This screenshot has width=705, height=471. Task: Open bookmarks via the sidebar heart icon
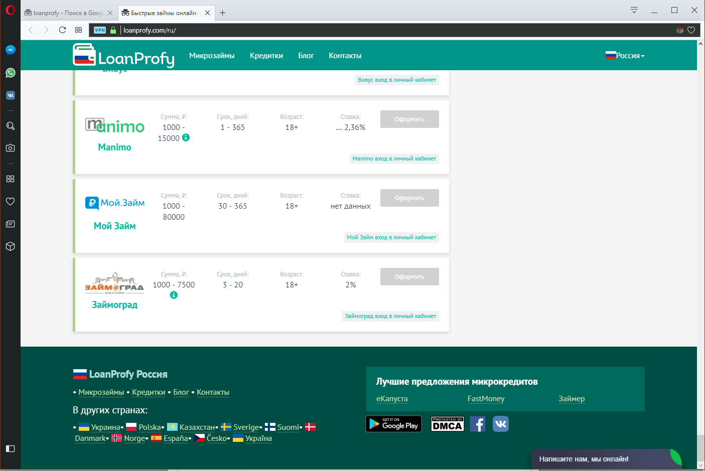10,201
